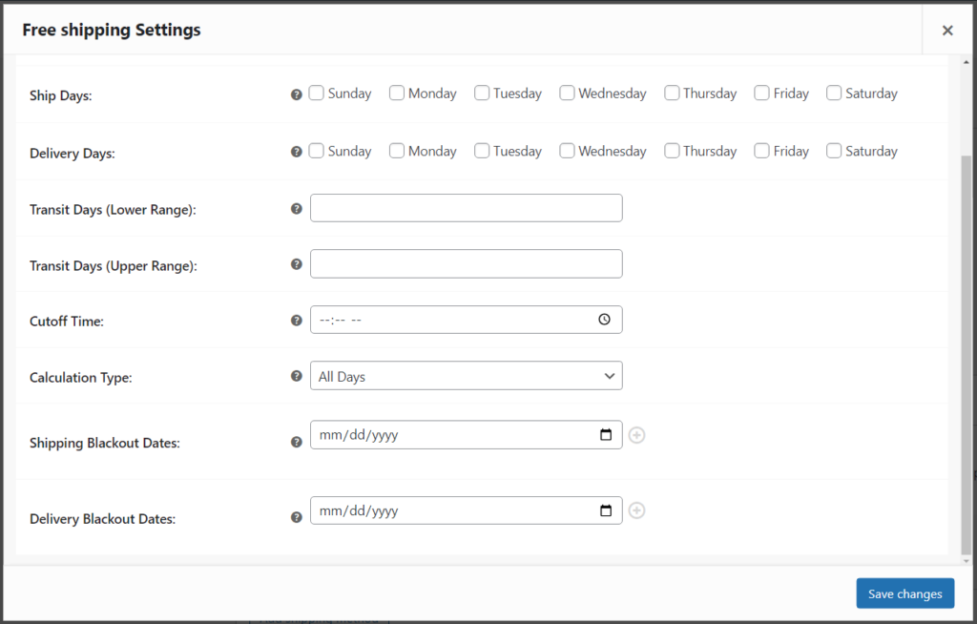
Task: Click the Transit Days Lower Range input field
Action: coord(466,207)
